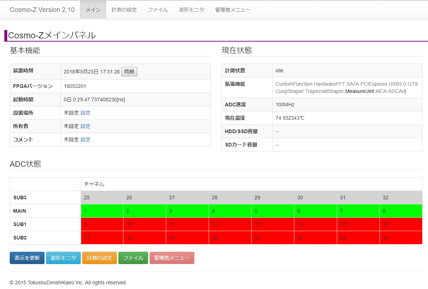Select green MAIN channel 8 cell
This screenshot has height=289, width=428.
point(401,211)
